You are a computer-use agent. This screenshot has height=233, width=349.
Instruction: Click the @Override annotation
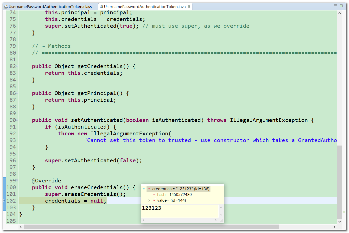46,181
